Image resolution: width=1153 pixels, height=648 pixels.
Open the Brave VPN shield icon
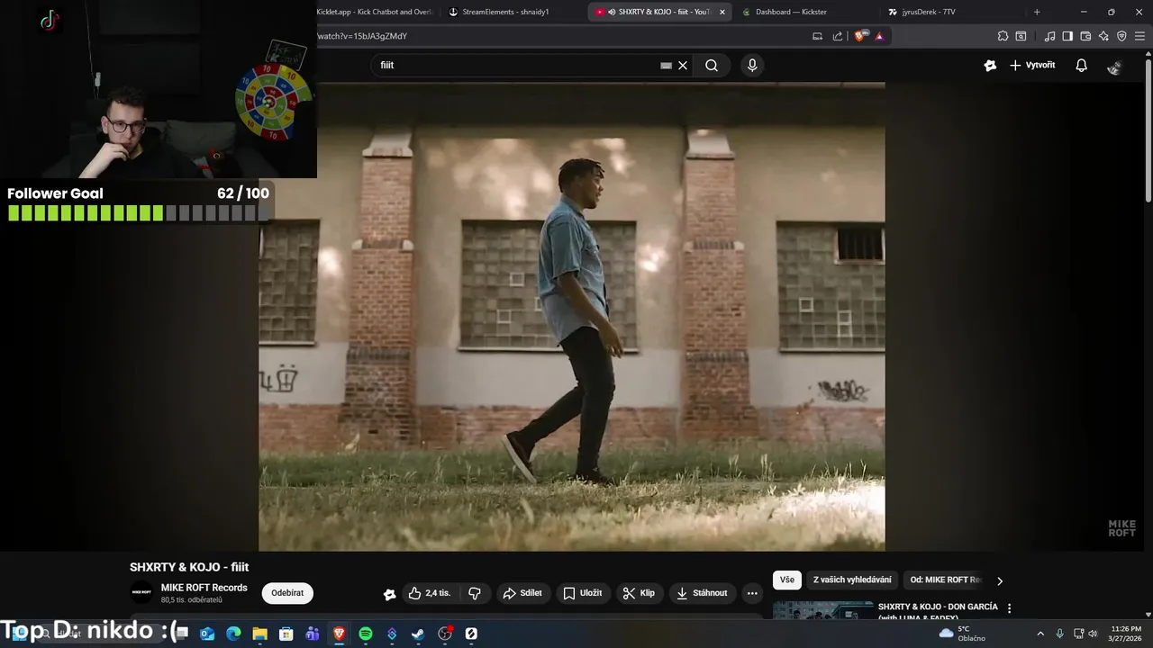[x=1121, y=36]
